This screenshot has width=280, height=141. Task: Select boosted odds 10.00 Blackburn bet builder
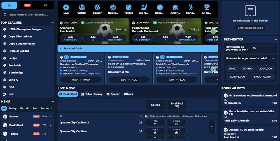pyautogui.click(x=81, y=80)
